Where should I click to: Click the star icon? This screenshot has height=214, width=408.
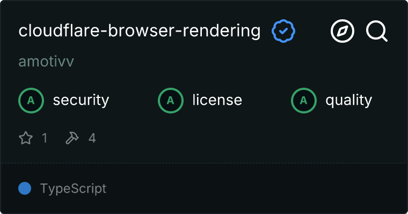click(x=26, y=137)
